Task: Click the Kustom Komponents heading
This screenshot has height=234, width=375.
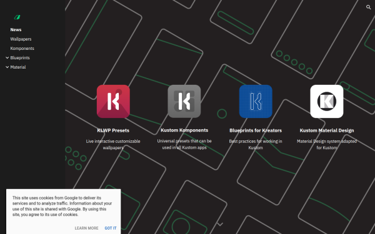Action: pos(184,130)
